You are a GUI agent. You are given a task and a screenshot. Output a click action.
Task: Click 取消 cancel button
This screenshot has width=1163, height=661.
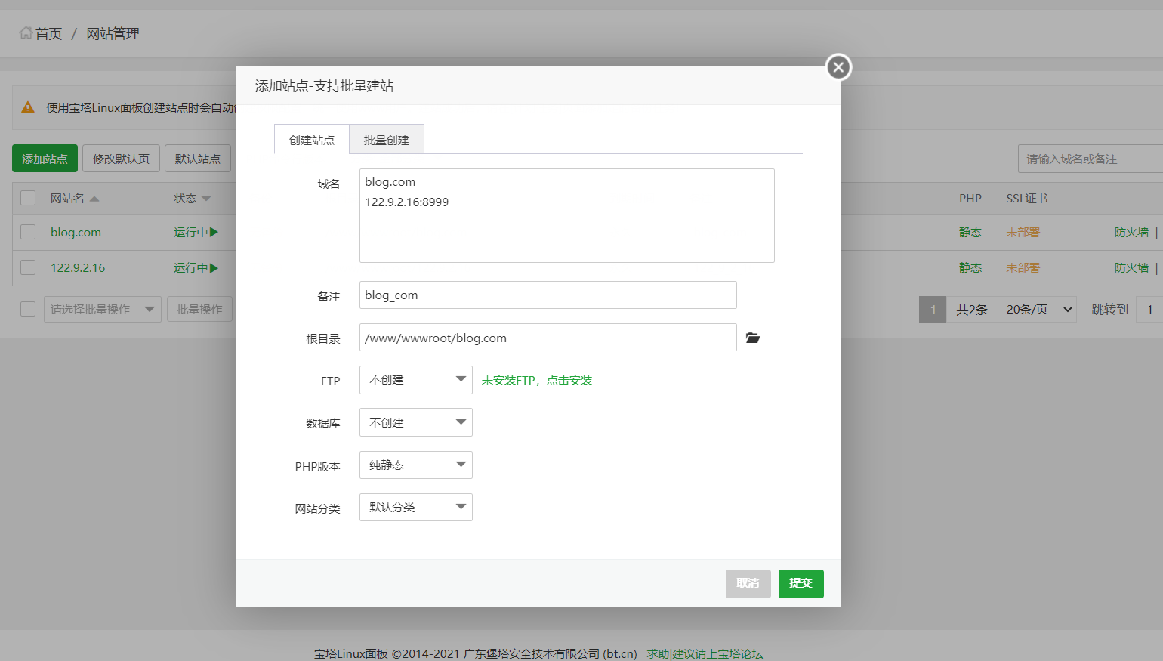pos(748,583)
